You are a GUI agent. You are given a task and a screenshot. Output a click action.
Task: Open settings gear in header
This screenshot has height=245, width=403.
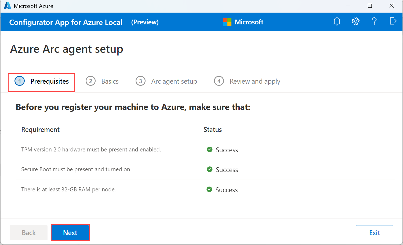[355, 21]
